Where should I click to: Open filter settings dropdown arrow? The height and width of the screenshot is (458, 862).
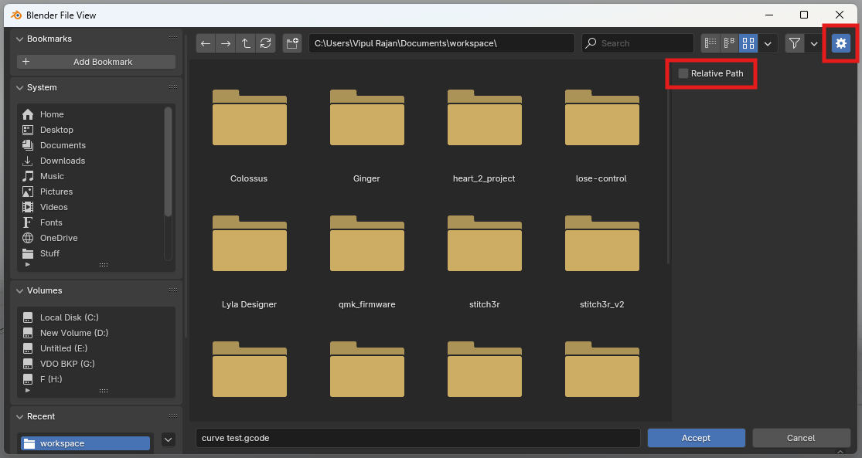pos(814,43)
